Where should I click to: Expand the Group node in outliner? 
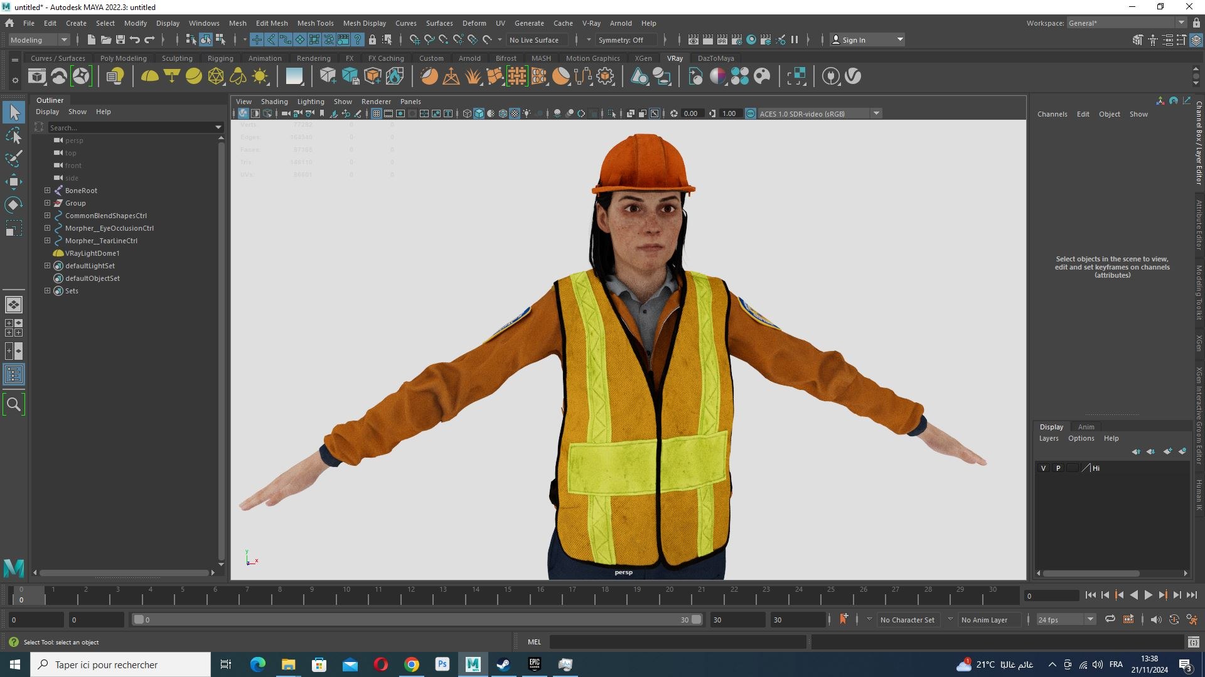click(47, 202)
